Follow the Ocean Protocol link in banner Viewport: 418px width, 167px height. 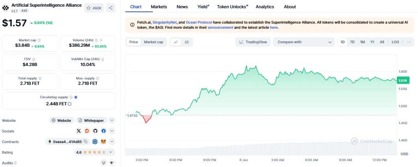click(x=199, y=22)
